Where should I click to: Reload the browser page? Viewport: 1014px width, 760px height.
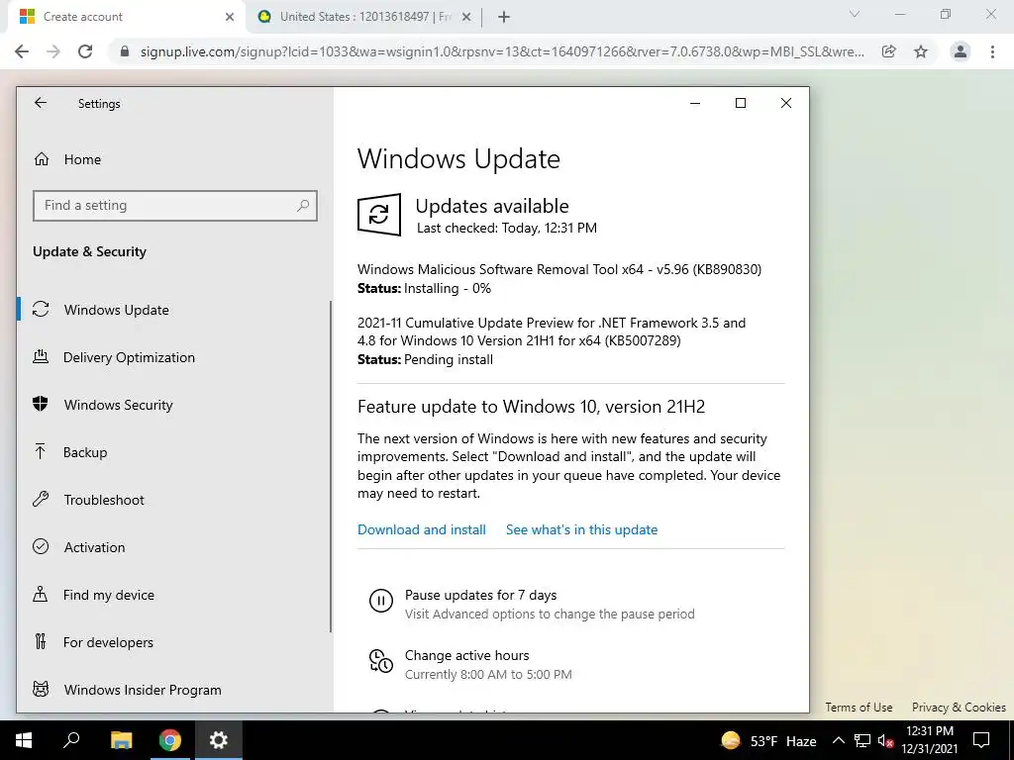coord(85,51)
